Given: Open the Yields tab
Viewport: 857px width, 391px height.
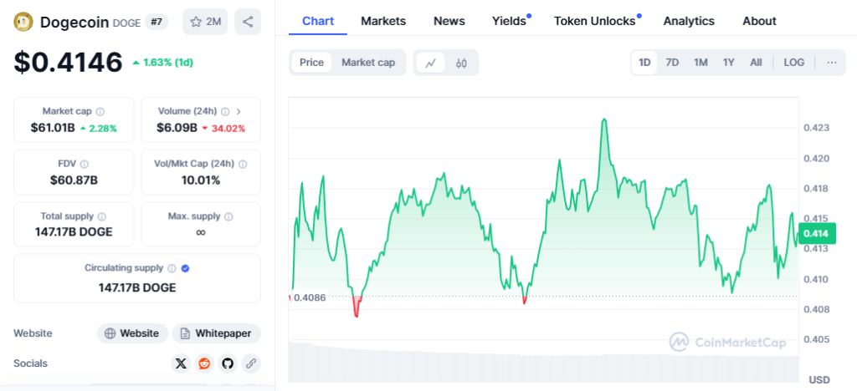Looking at the screenshot, I should pyautogui.click(x=509, y=21).
